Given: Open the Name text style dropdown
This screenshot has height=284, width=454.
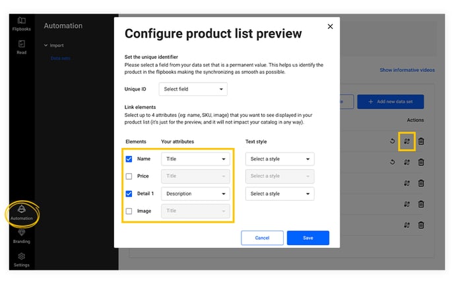Looking at the screenshot, I should click(280, 159).
